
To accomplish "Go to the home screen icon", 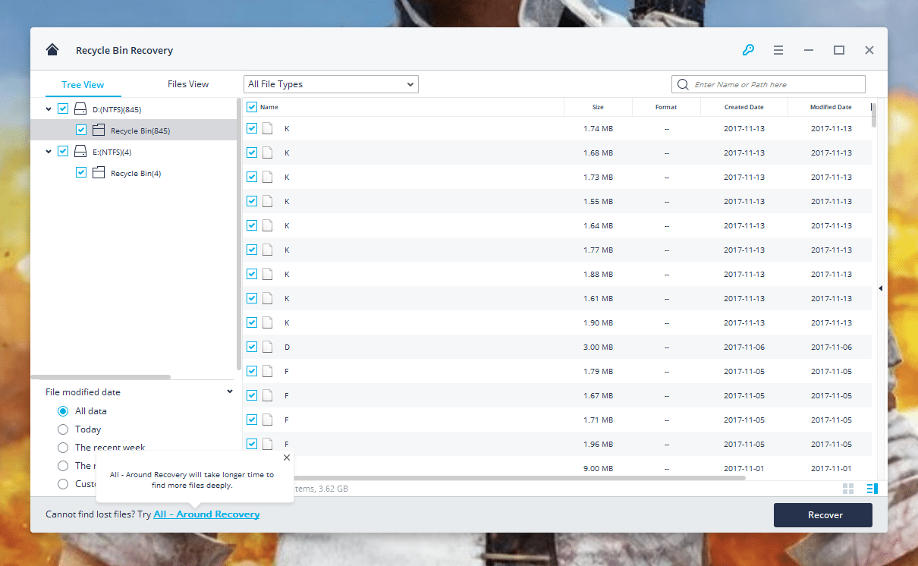I will pos(52,50).
